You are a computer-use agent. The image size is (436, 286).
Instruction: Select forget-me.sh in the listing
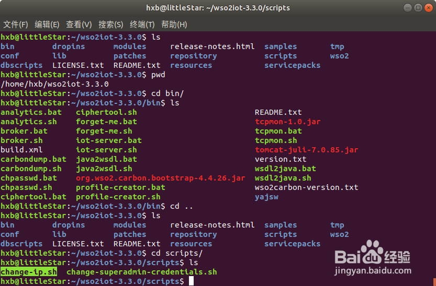coord(104,131)
